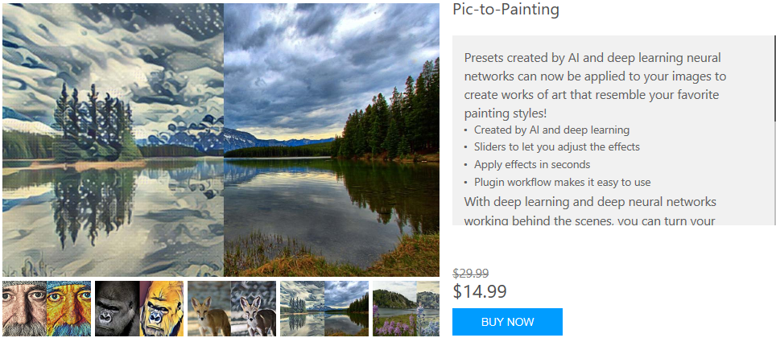Viewport: 776px width, 342px height.
Task: Select the gorilla before-and-after thumbnail
Action: tap(139, 309)
